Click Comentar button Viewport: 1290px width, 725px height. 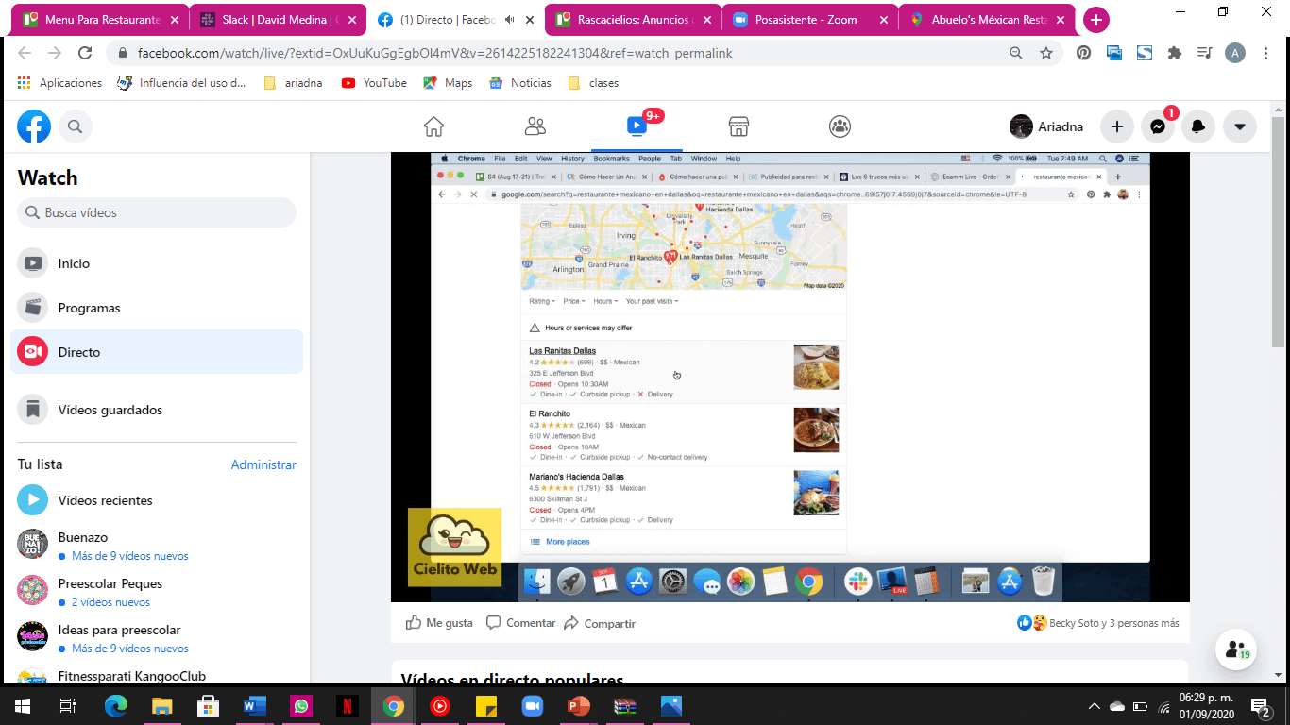coord(520,623)
